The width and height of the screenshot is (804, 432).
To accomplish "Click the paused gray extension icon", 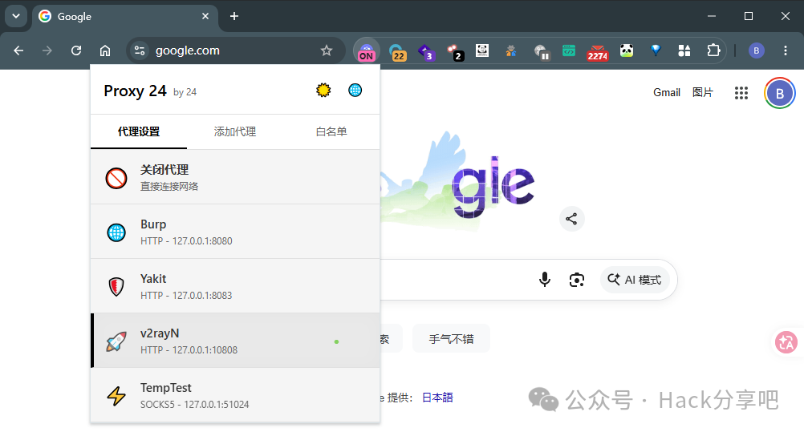I will coord(541,51).
